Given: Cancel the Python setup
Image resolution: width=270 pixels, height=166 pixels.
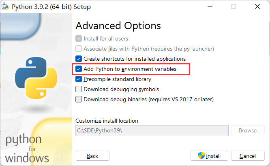Looking at the screenshot, I should click(247, 156).
